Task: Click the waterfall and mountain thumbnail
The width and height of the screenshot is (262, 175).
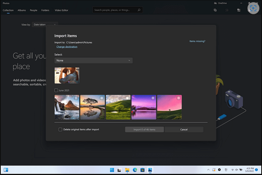Action: click(x=67, y=107)
